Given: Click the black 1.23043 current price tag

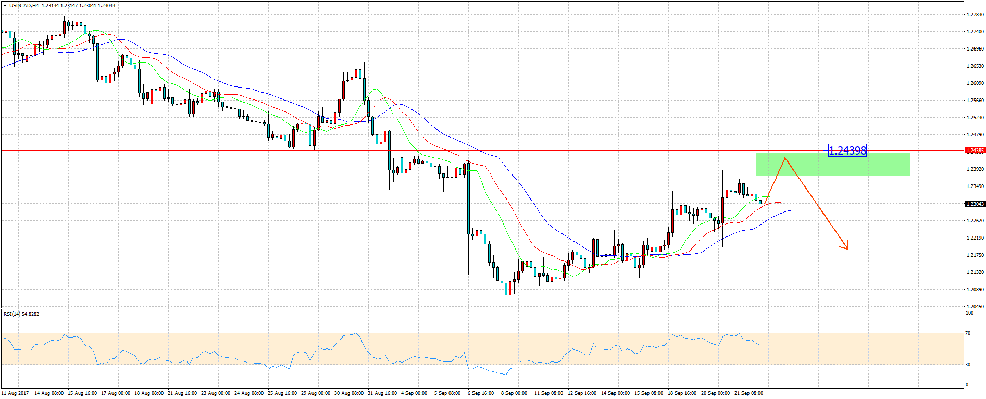Looking at the screenshot, I should click(x=975, y=204).
